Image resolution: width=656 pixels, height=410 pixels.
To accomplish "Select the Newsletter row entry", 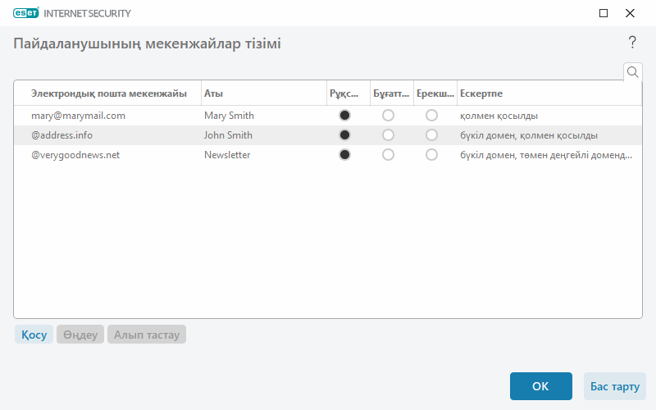I will pos(227,155).
